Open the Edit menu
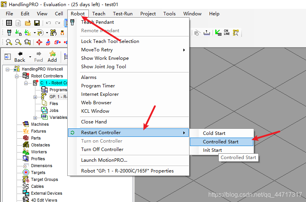306x202 pixels. (x=25, y=14)
